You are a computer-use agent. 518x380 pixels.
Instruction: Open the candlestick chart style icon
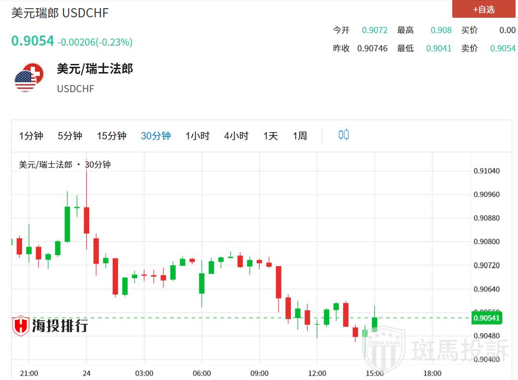click(x=343, y=135)
